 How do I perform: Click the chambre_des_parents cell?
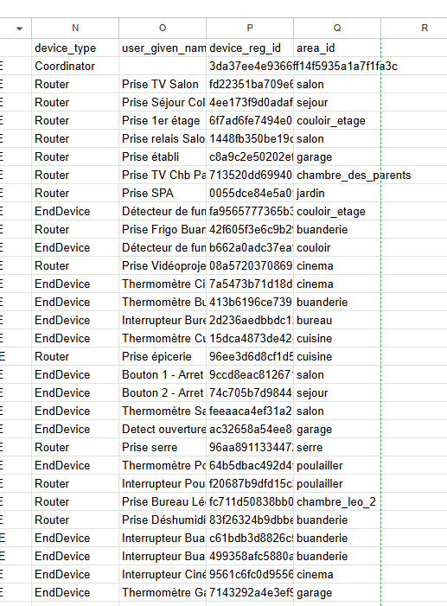pyautogui.click(x=337, y=175)
